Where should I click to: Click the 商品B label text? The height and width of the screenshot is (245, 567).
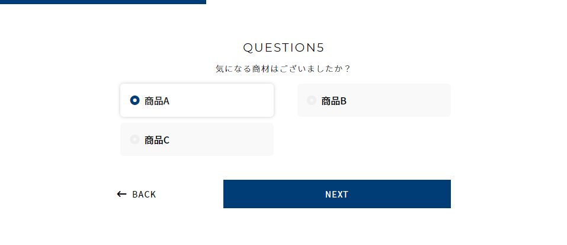coord(334,101)
